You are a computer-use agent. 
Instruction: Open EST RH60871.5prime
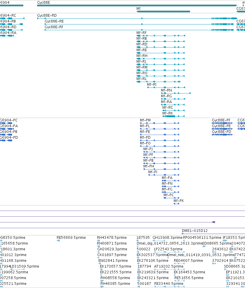[112, 243]
